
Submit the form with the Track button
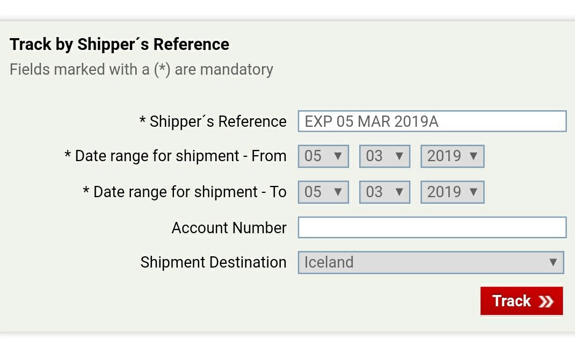(x=521, y=301)
